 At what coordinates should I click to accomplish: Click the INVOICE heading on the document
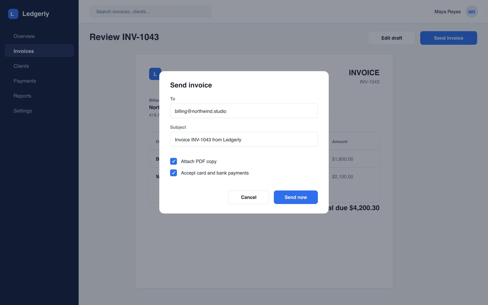[x=364, y=73]
